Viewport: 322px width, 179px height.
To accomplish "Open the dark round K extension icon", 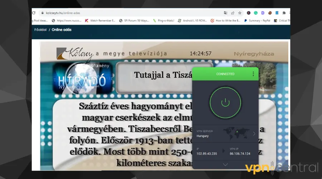I will tap(249, 13).
